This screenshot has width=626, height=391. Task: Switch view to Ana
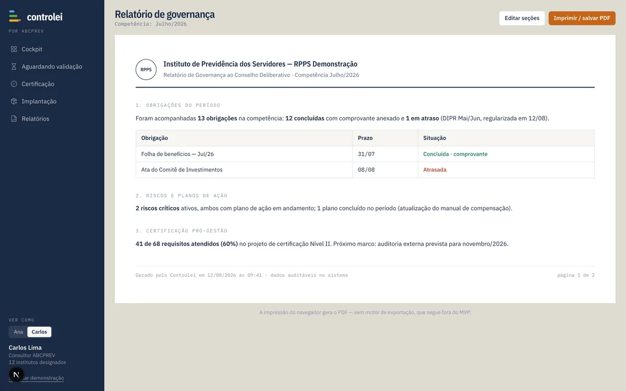[18, 332]
